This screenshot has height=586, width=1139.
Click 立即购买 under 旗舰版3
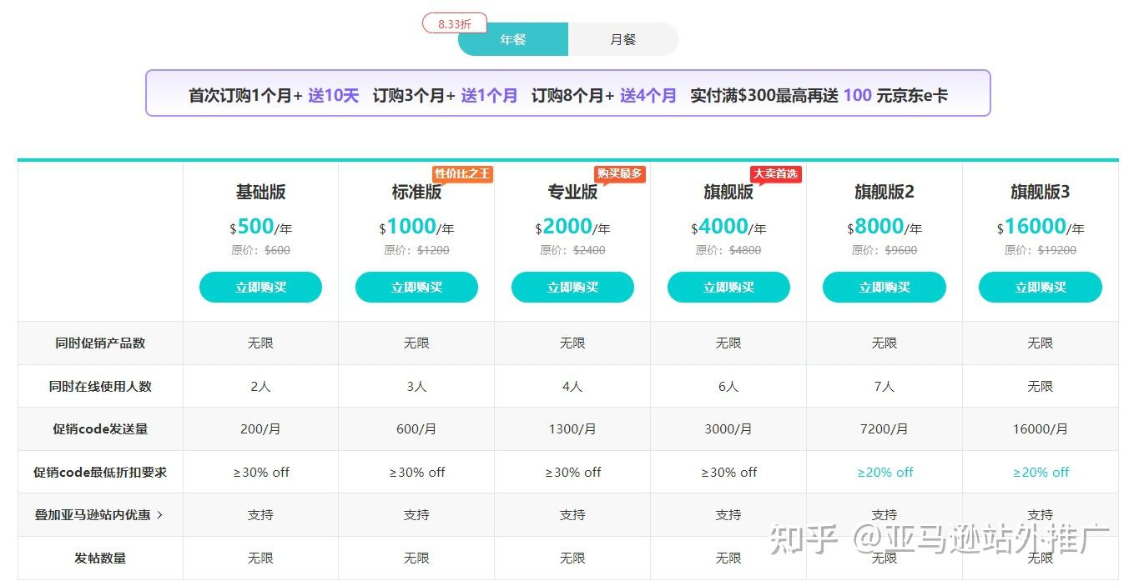[1041, 287]
